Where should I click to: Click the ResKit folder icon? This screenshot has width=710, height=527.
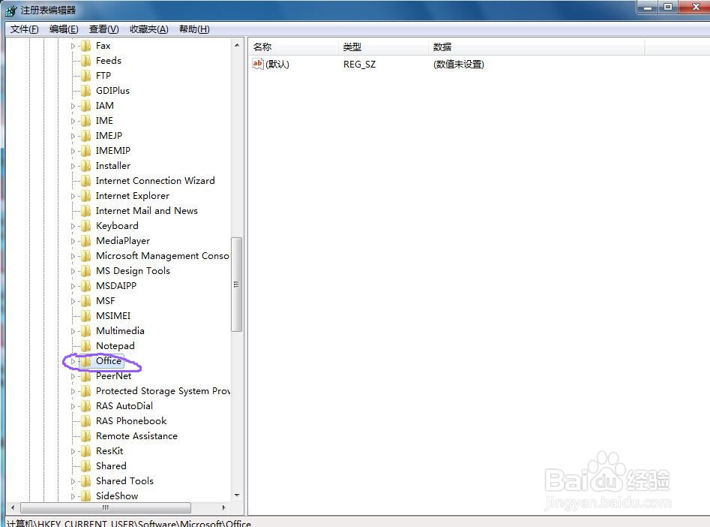click(x=86, y=451)
